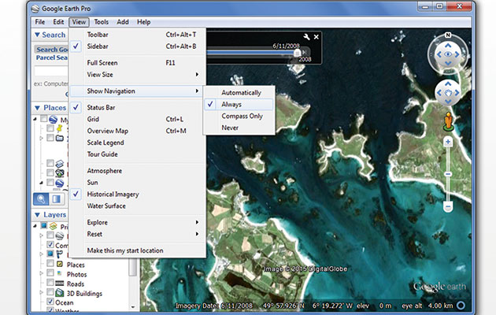Open the View Size submenu
Screen dimensions: 496x315
coord(138,75)
